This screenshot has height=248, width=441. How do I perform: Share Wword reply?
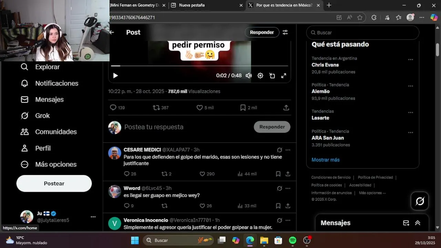288,206
